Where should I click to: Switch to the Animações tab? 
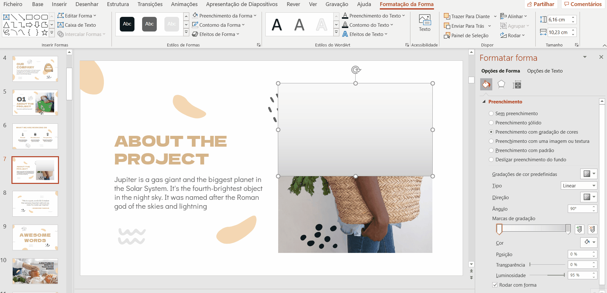coord(184,4)
